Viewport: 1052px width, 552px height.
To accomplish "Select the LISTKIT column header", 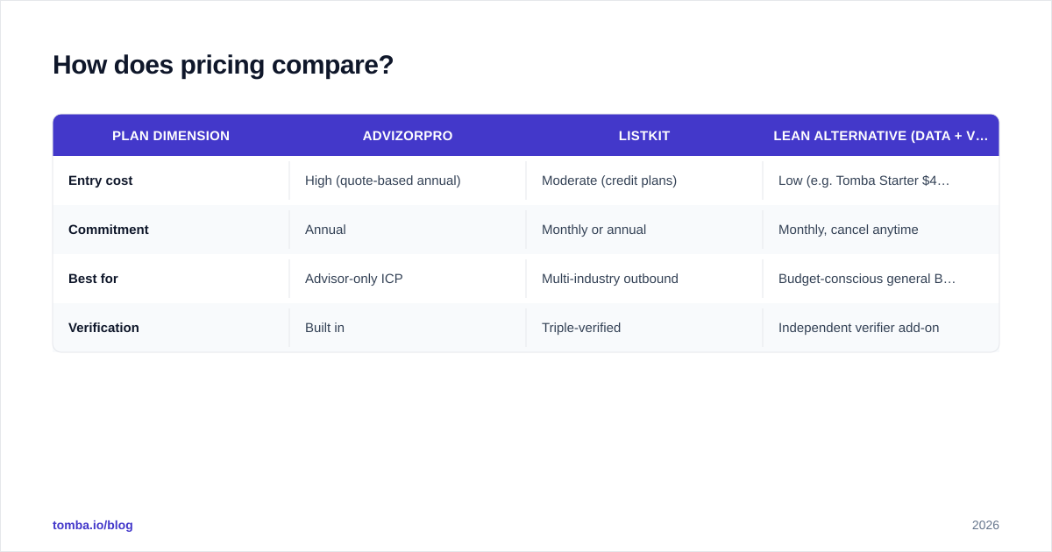I will (644, 136).
